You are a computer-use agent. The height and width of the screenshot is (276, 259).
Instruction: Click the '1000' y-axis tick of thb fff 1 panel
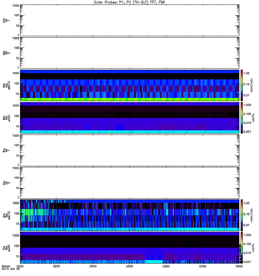pyautogui.click(x=16, y=6)
